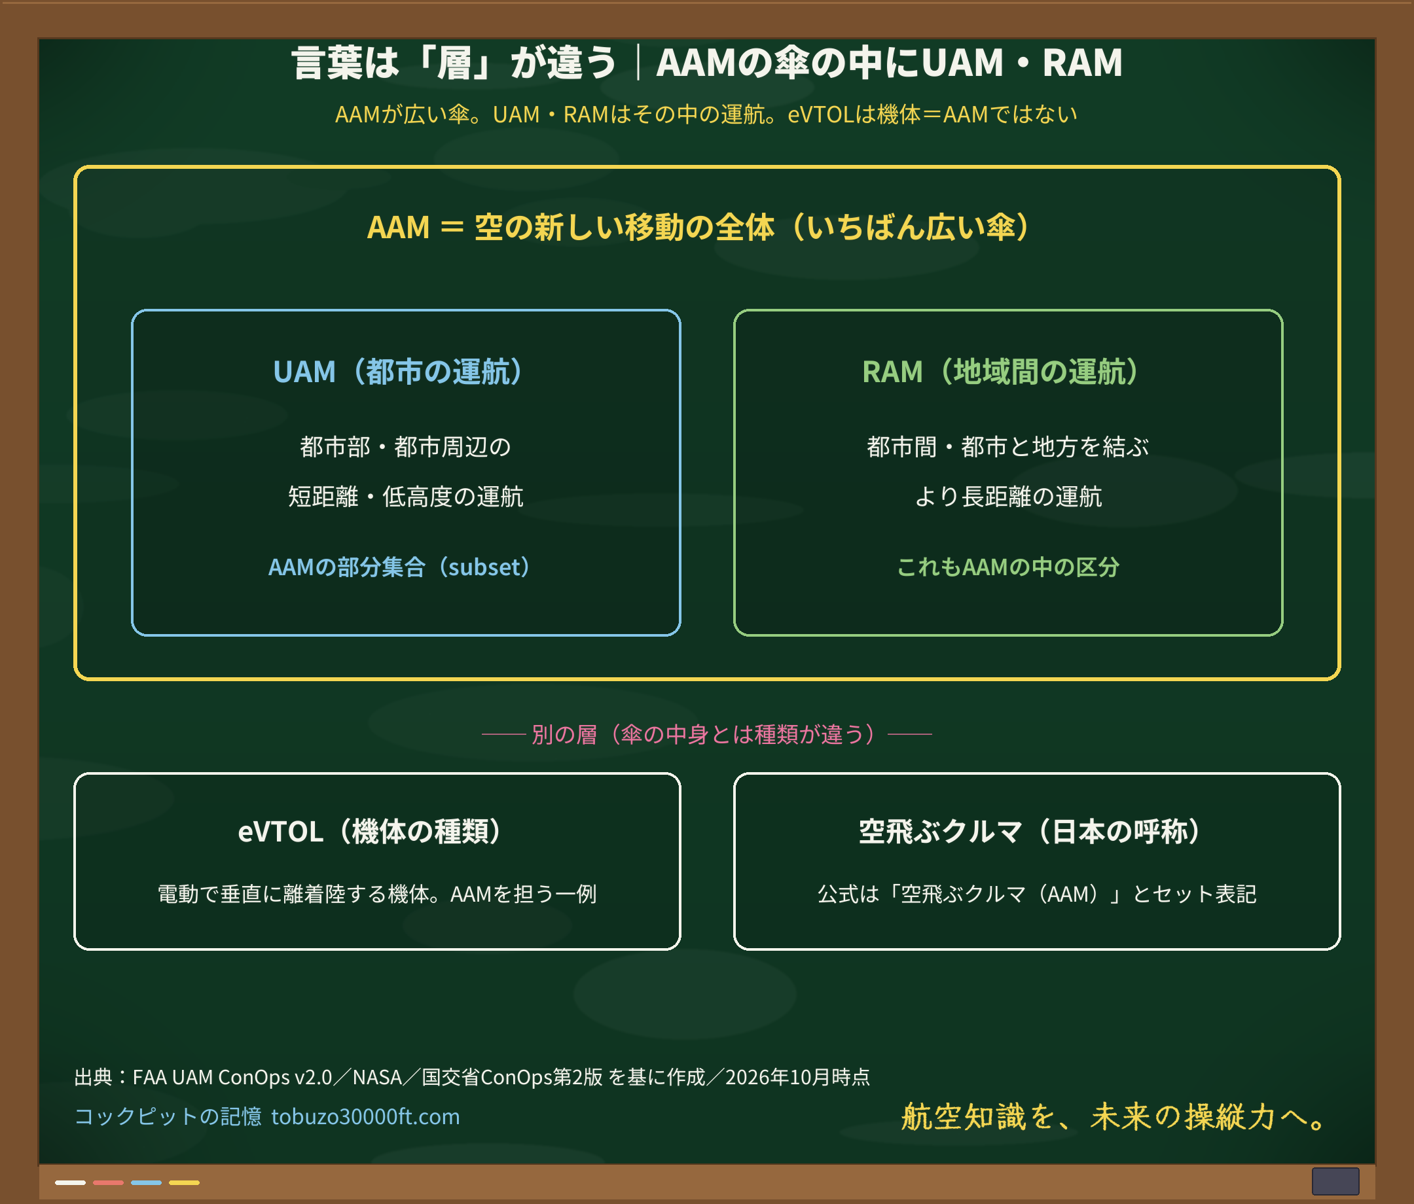Pick the white chalk on the tray
The height and width of the screenshot is (1204, 1414).
[70, 1183]
